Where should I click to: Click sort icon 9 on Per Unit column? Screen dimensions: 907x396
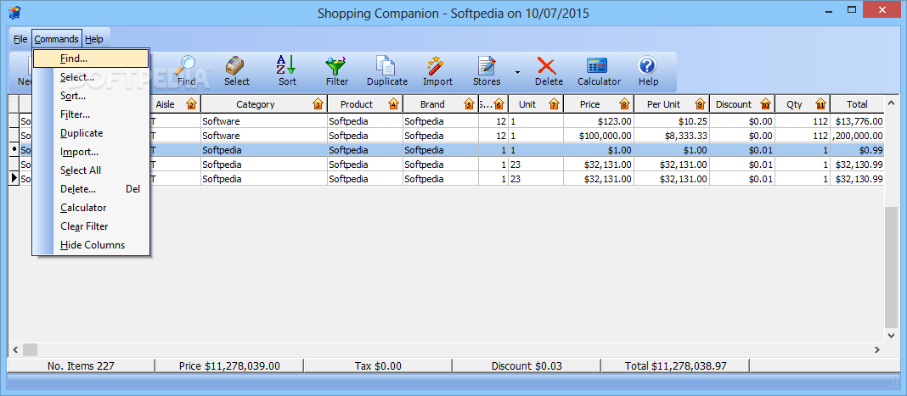tap(700, 104)
